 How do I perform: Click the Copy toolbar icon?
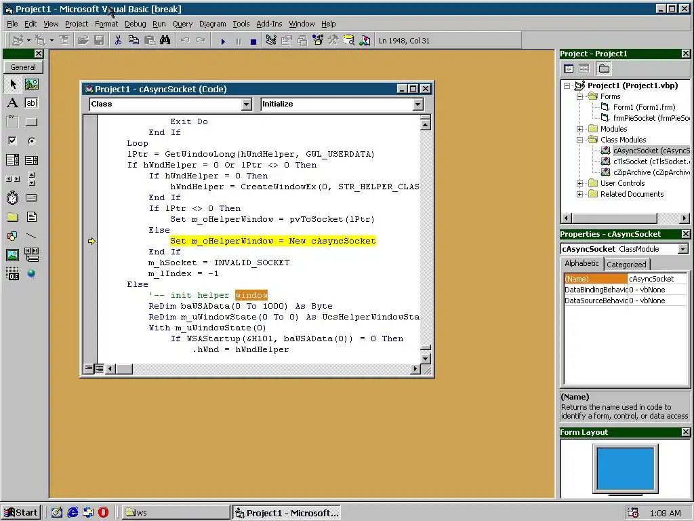click(x=134, y=40)
